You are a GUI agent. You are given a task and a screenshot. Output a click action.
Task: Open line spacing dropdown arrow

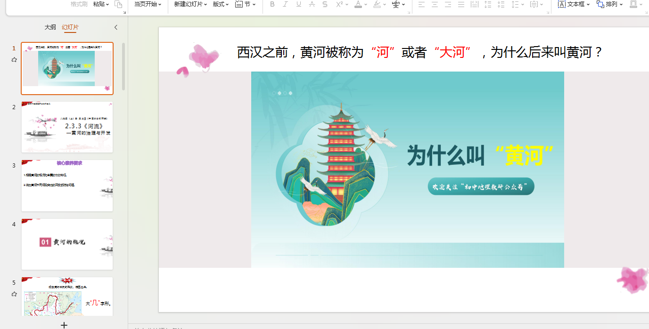point(523,5)
